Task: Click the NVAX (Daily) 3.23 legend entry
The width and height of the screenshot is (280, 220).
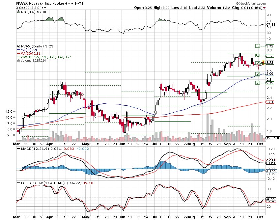Action: click(37, 46)
